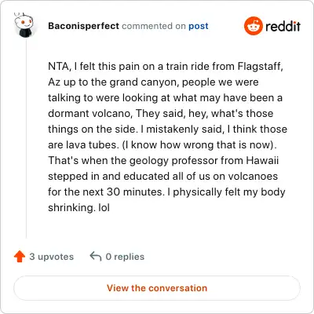Image resolution: width=314 pixels, height=314 pixels.
Task: Open the Baconisperfect username link
Action: pyautogui.click(x=83, y=26)
